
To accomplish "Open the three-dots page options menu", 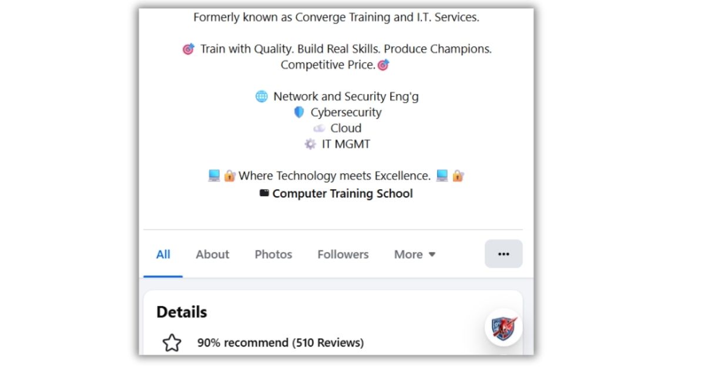I will click(503, 254).
